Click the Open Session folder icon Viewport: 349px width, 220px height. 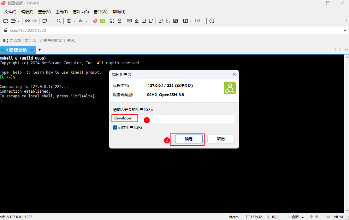pyautogui.click(x=13, y=21)
